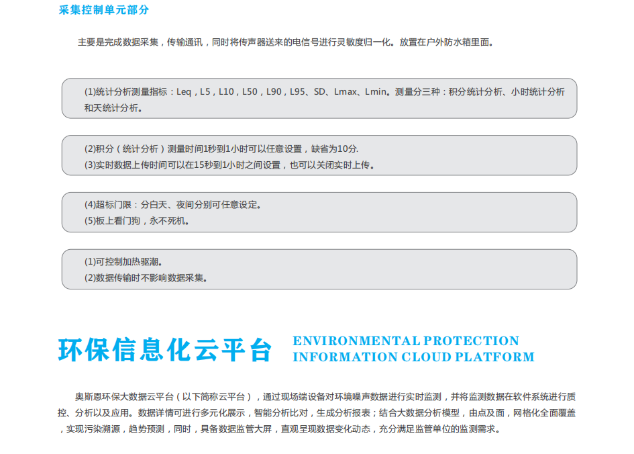This screenshot has width=634, height=454.
Task: Click the line '(4)超标门限：分白天、夜间'
Action: [x=173, y=205]
